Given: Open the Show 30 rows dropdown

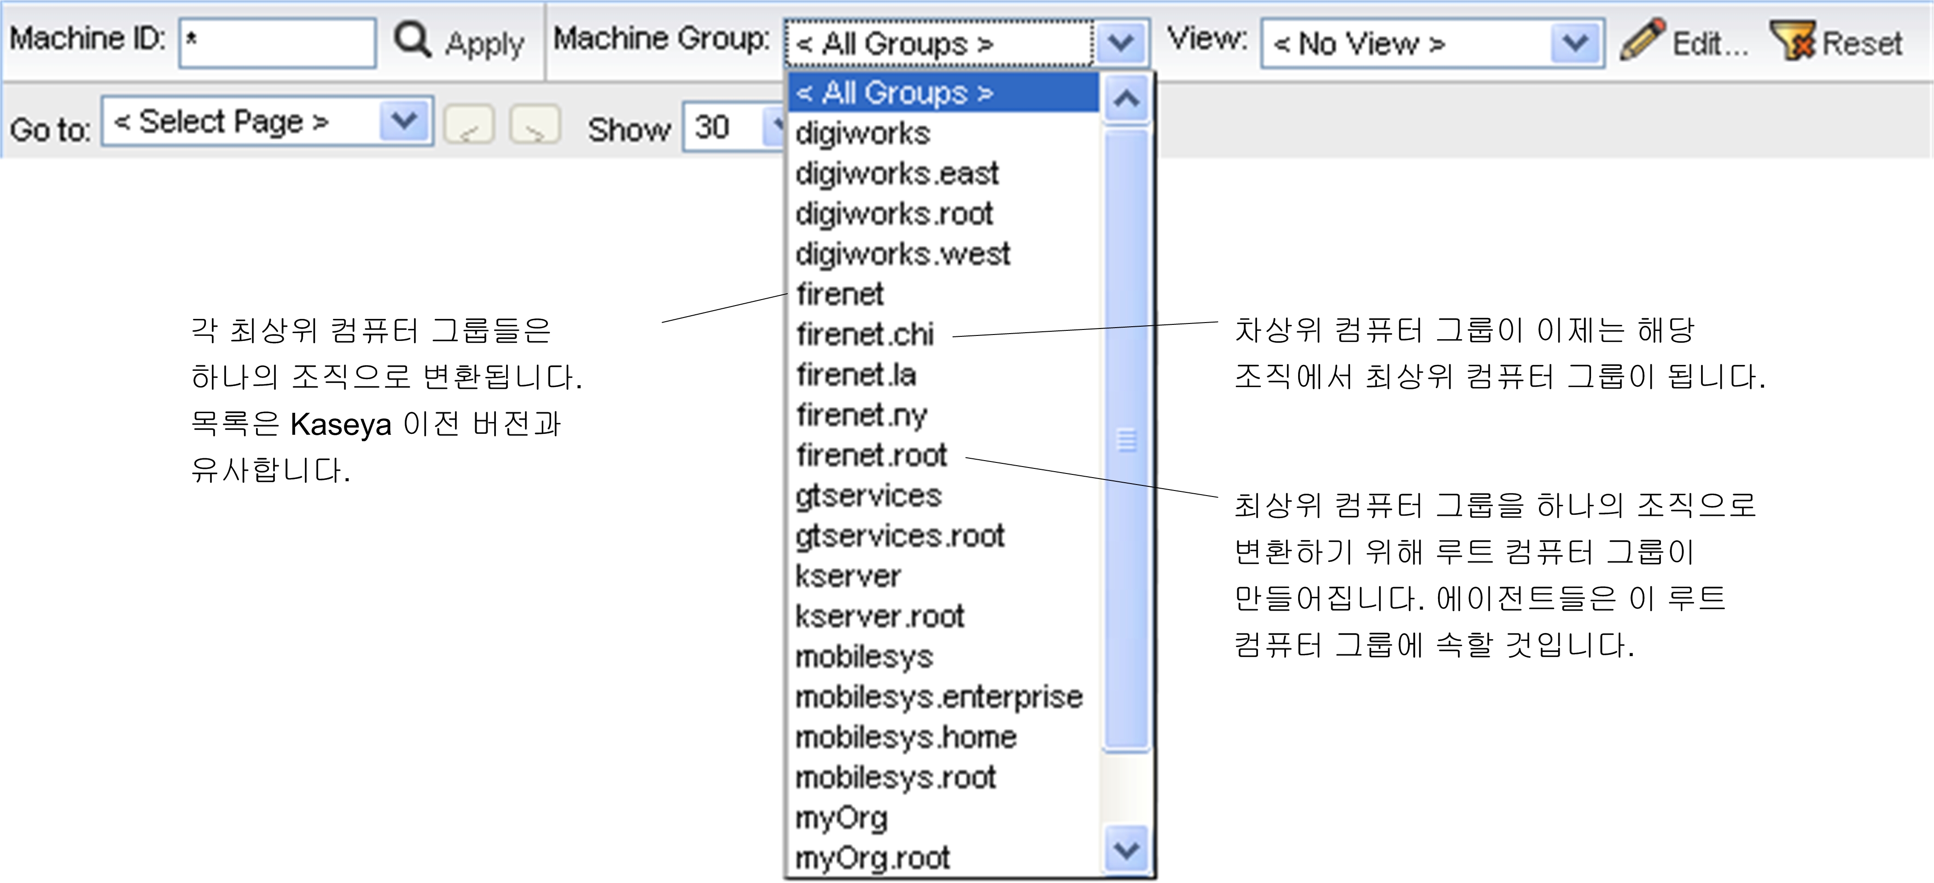Looking at the screenshot, I should coord(734,126).
